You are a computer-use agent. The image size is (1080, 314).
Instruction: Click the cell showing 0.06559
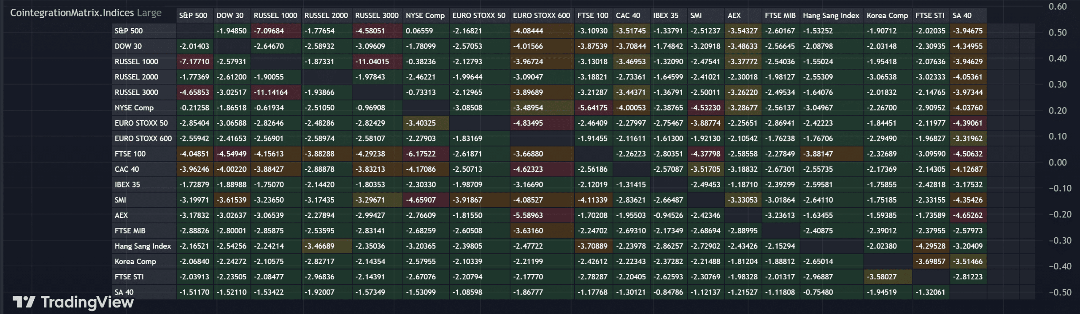419,31
